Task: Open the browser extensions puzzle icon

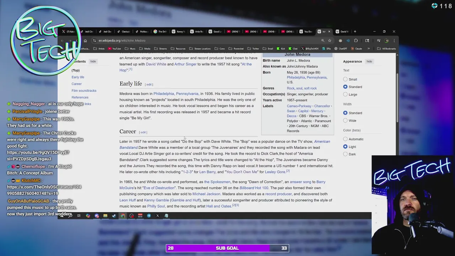Action: (x=356, y=41)
